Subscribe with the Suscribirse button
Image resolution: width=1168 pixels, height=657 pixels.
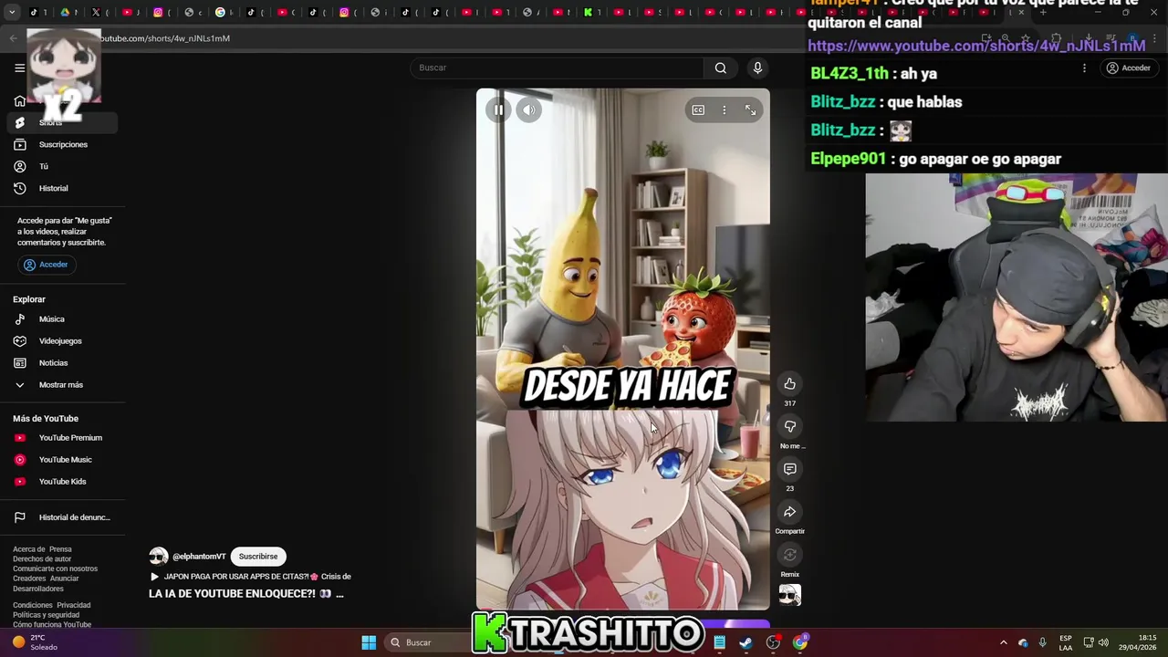point(258,557)
